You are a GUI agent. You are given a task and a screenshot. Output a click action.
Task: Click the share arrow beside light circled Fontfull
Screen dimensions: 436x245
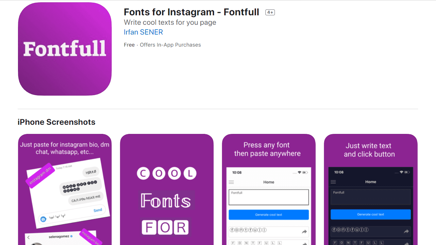304,232
